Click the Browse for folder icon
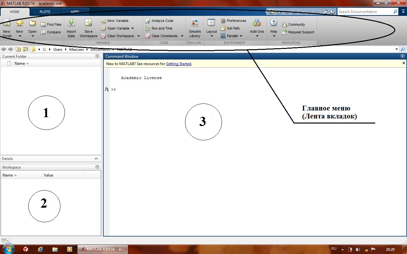This screenshot has width=407, height=254. point(25,49)
